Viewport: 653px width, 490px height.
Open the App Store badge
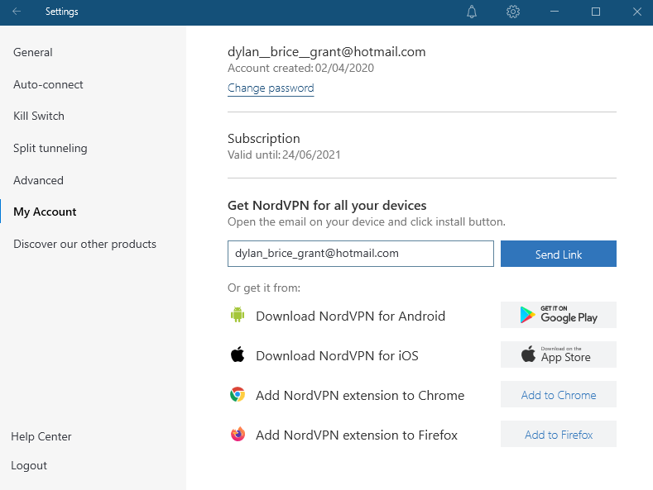[x=559, y=354]
